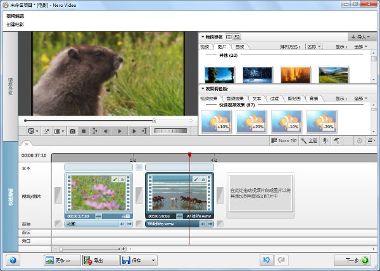Add transition between flower and Wildlife clips
Screen dimensions: 380x271
coord(139,195)
